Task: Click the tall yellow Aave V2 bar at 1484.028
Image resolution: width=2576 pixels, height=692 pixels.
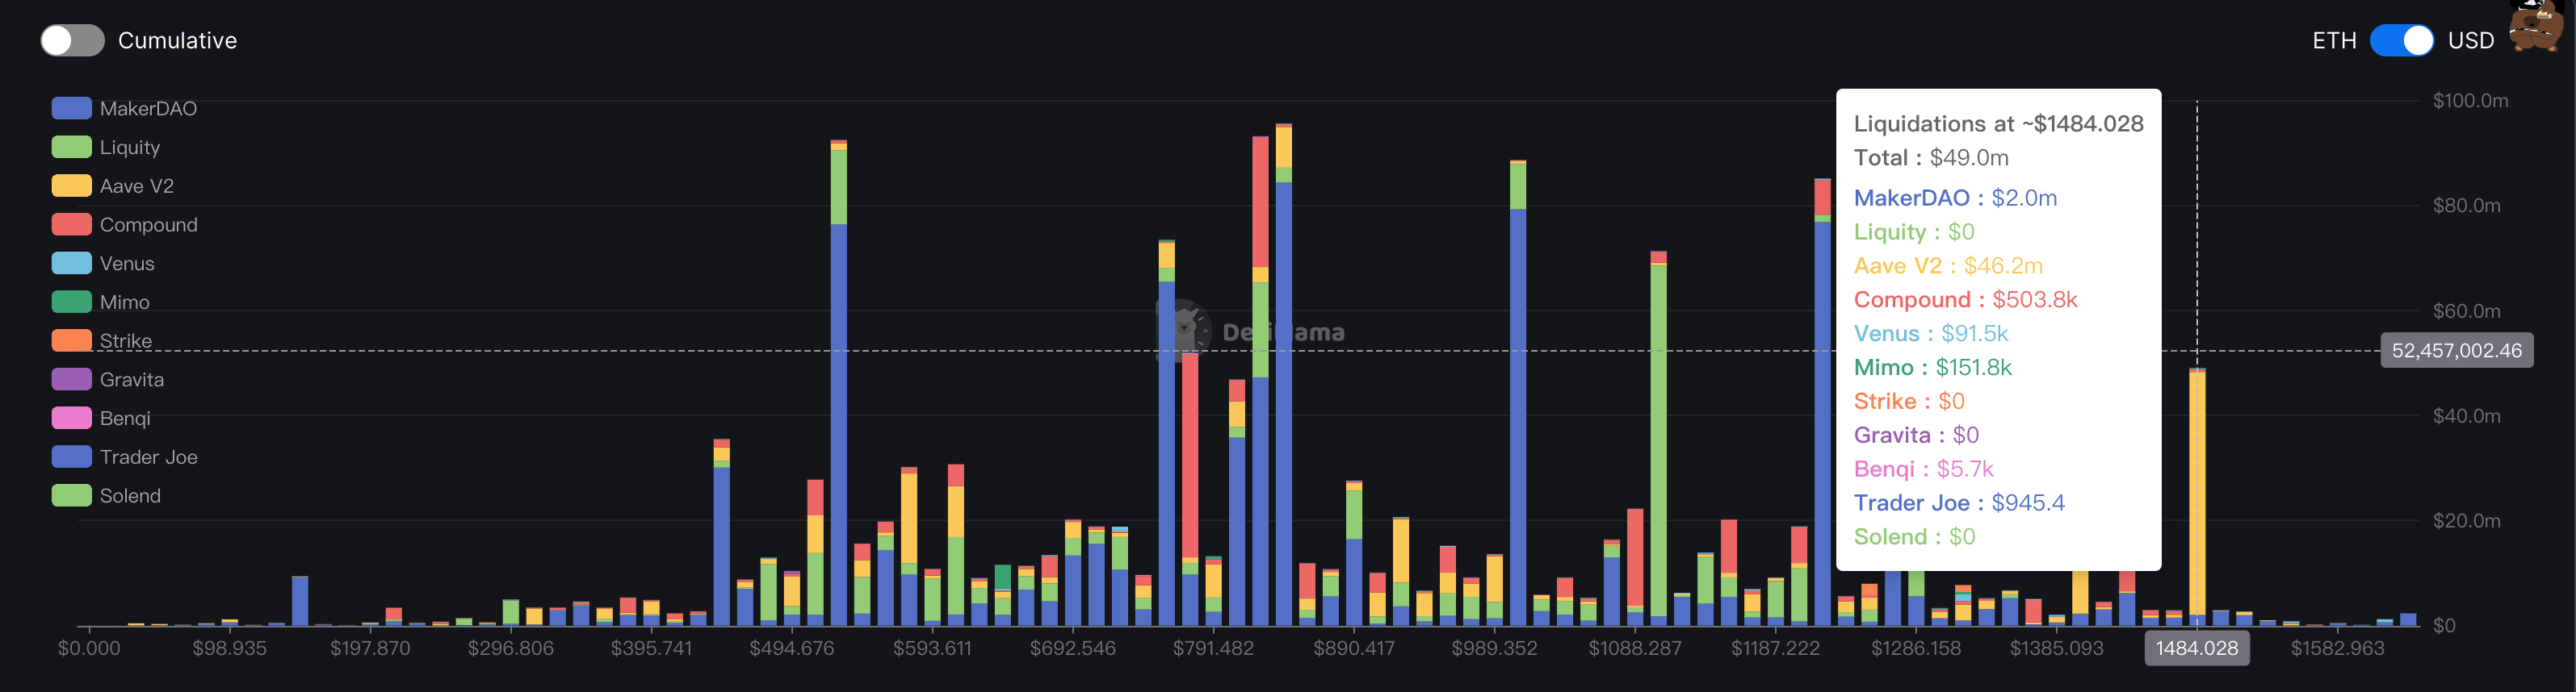Action: [2197, 494]
